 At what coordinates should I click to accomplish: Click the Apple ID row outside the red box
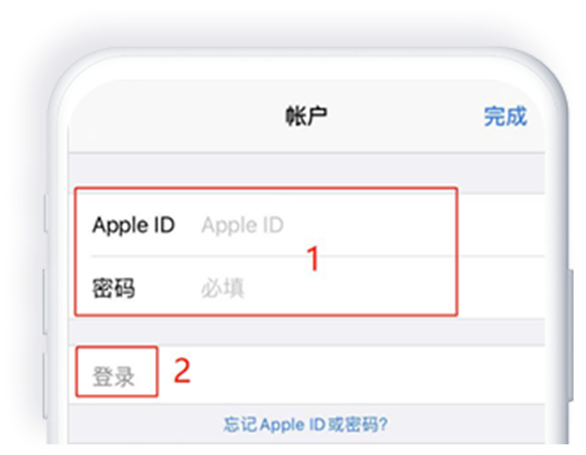tap(501, 225)
